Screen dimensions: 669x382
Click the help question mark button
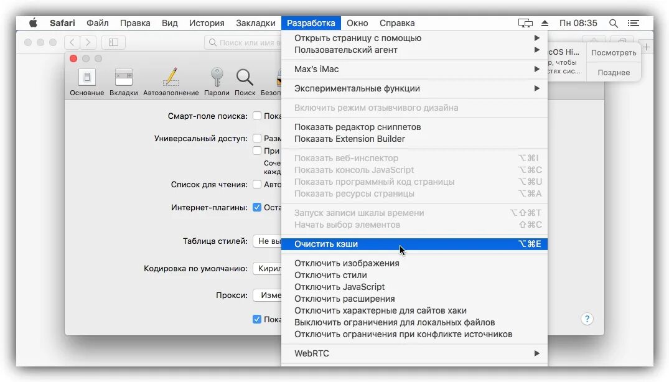click(x=587, y=319)
